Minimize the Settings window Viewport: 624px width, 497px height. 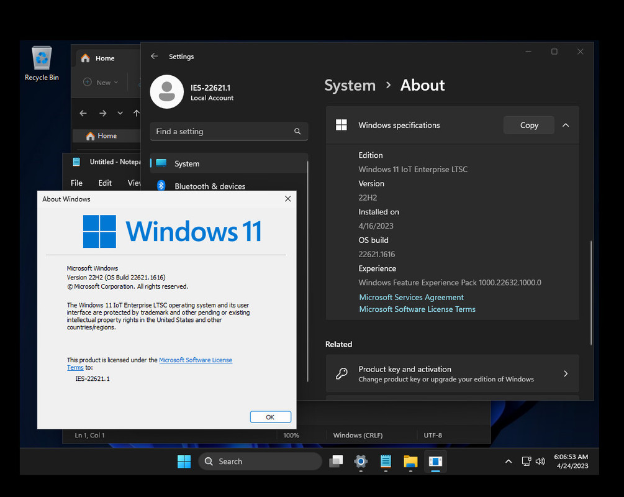point(528,52)
